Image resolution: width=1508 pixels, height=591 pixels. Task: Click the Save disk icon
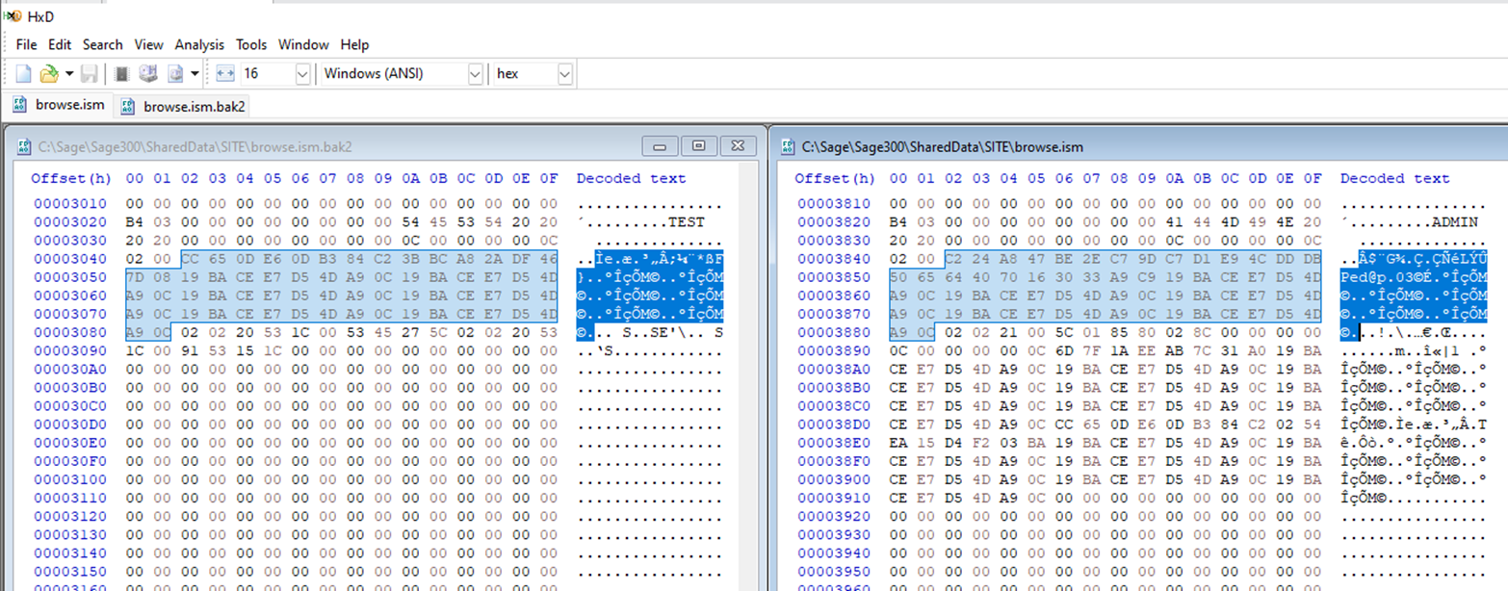pyautogui.click(x=89, y=74)
